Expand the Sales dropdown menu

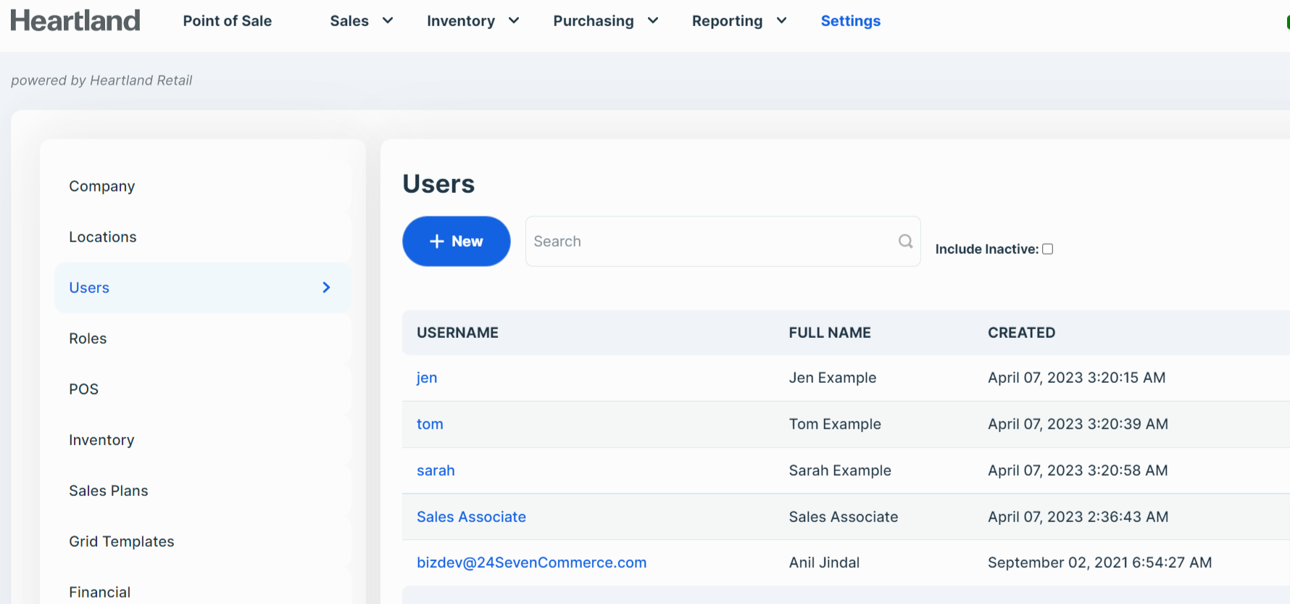(x=362, y=21)
